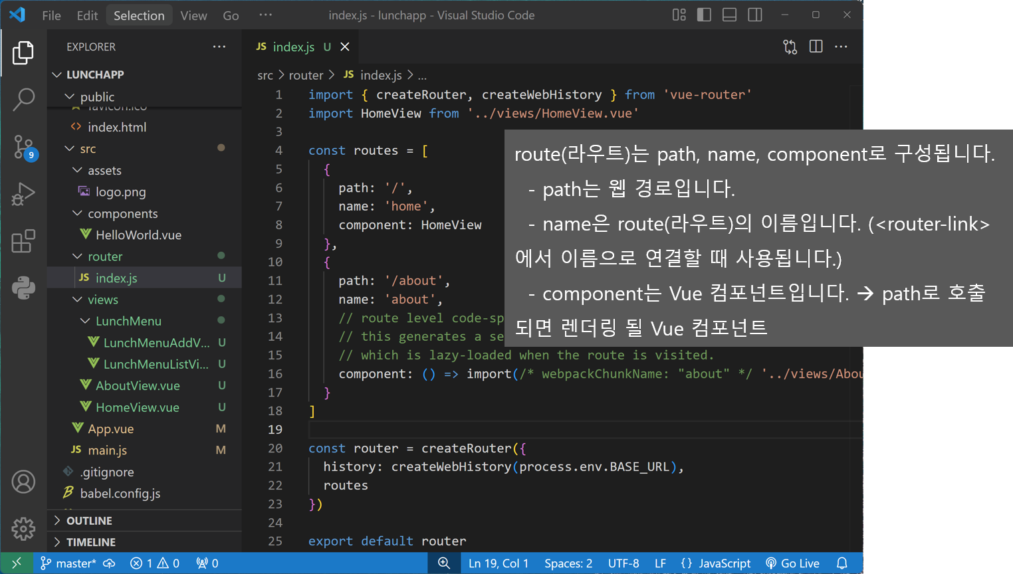
Task: Show more menu items ellipsis
Action: pyautogui.click(x=265, y=15)
